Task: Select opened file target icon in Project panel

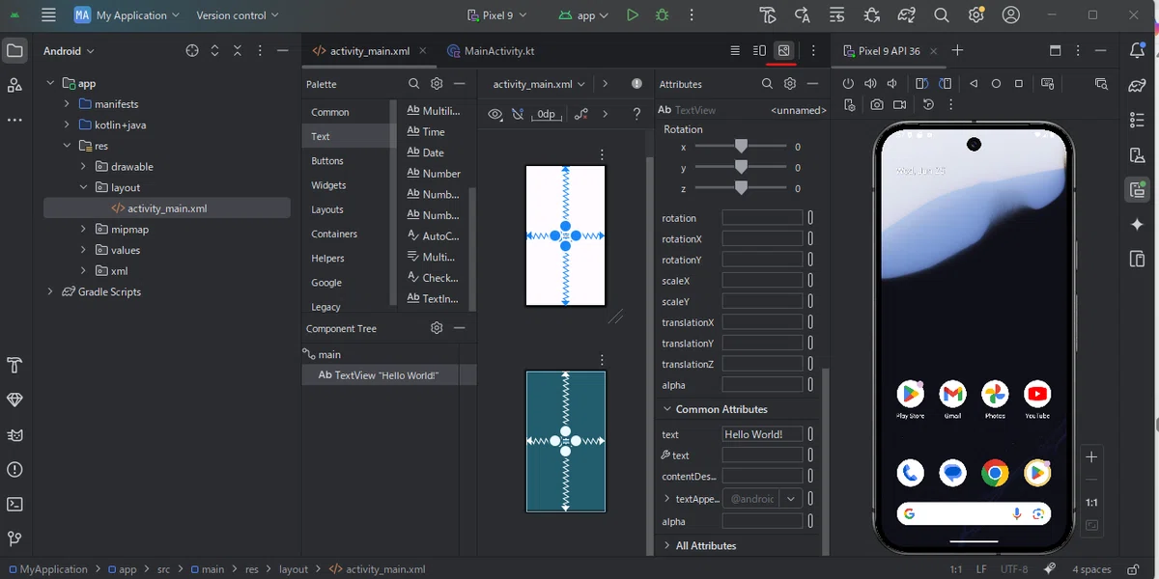Action: pos(192,51)
